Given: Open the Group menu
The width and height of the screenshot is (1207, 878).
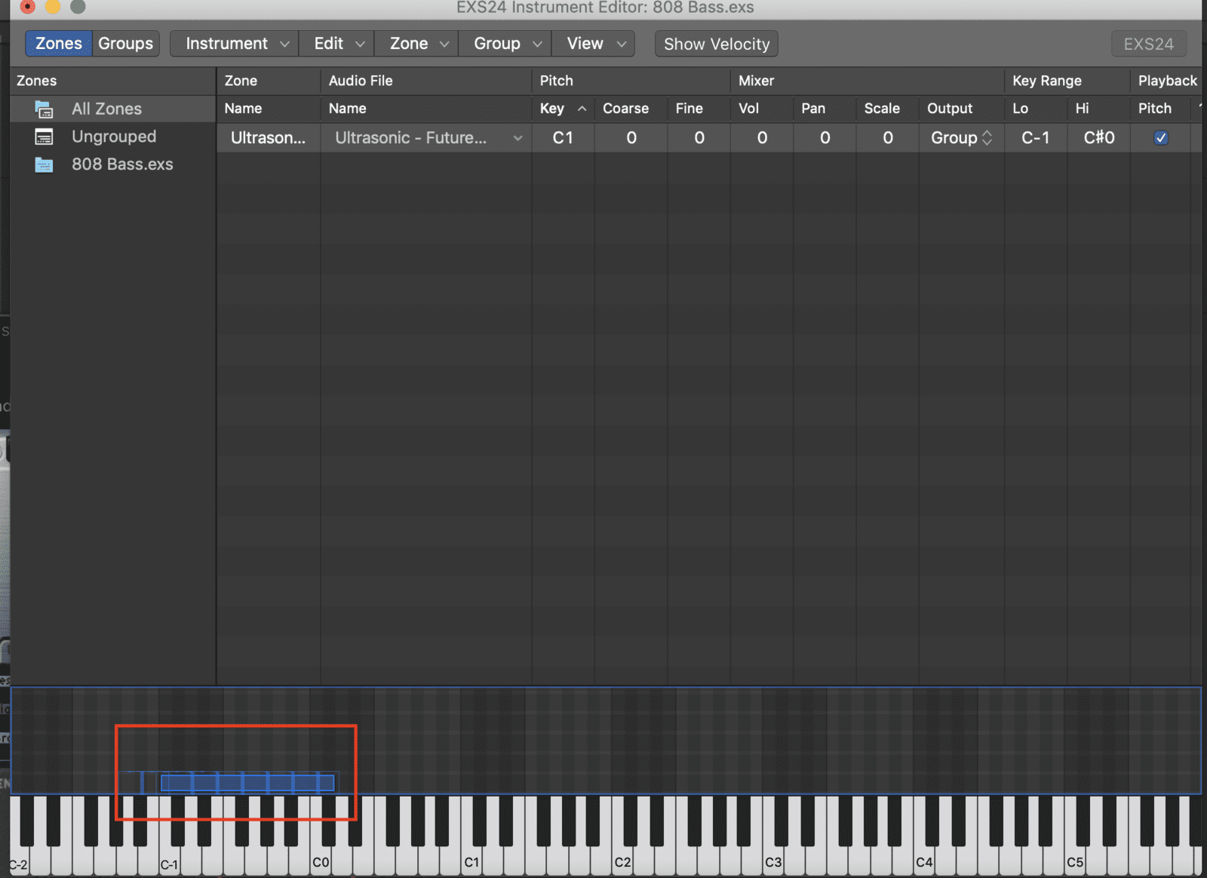Looking at the screenshot, I should click(x=505, y=44).
